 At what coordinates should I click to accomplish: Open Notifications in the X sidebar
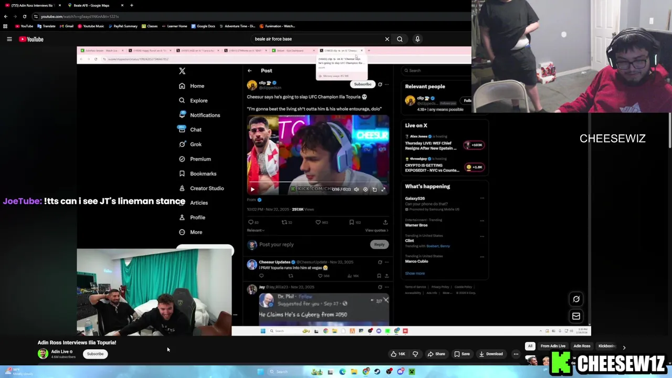coord(199,115)
